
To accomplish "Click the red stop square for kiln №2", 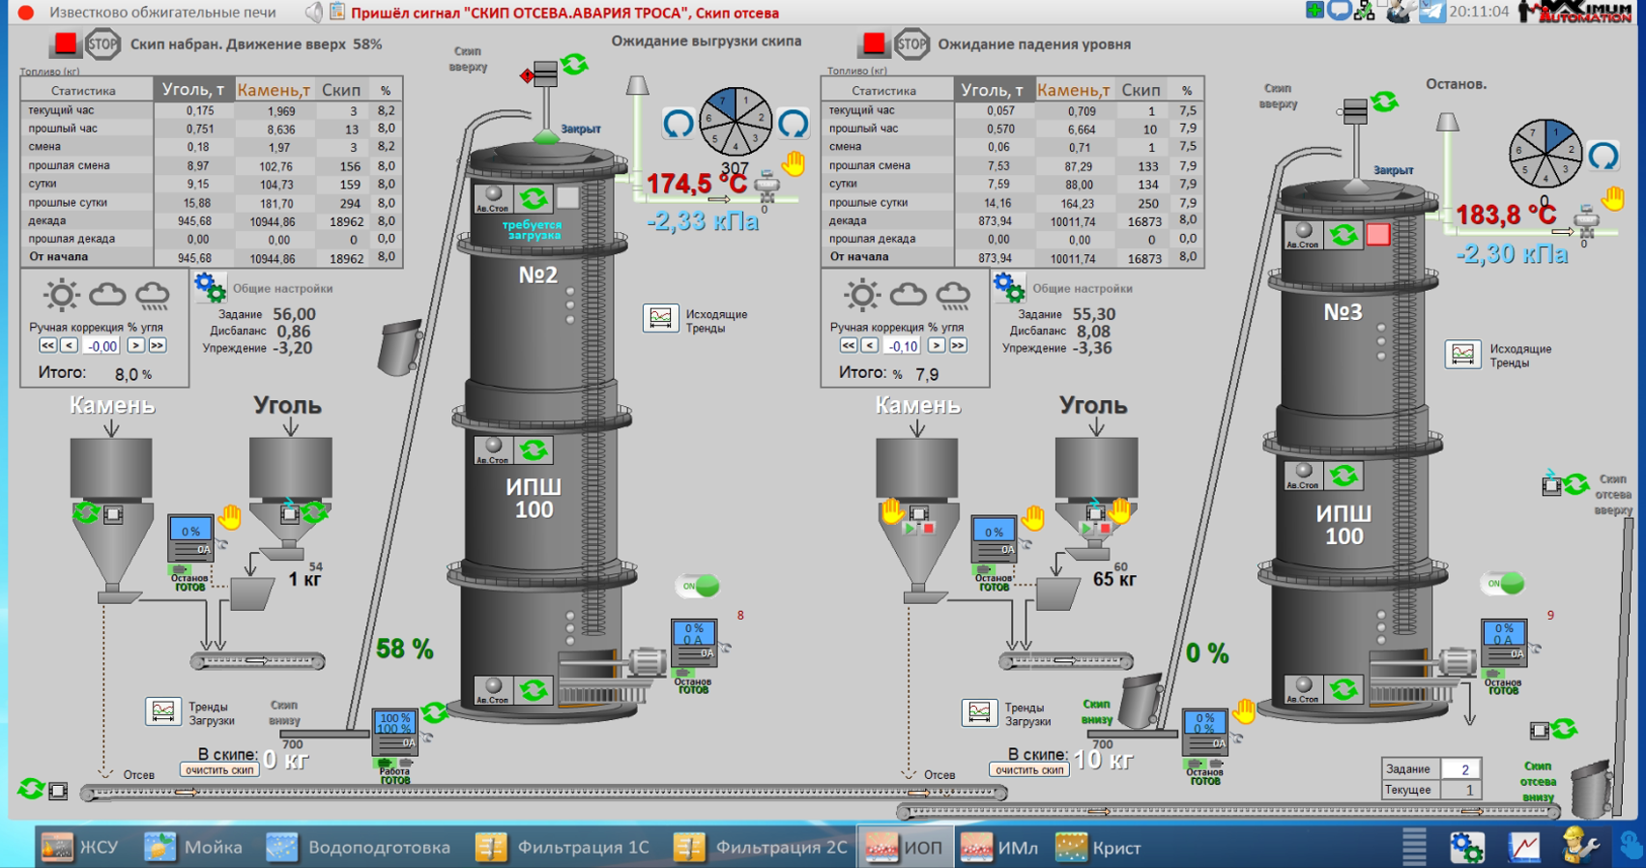I will (66, 43).
